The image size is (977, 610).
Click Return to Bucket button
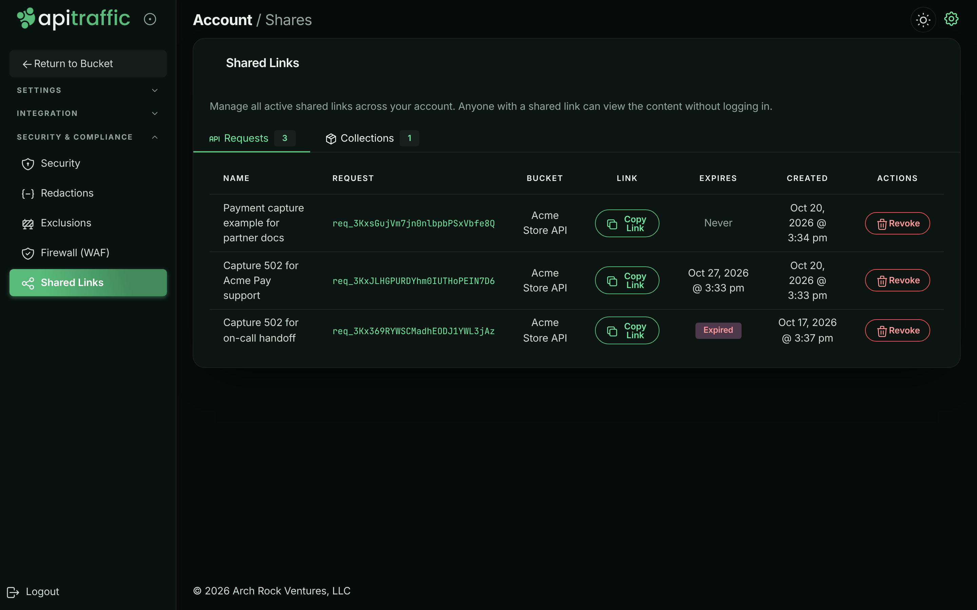point(88,64)
